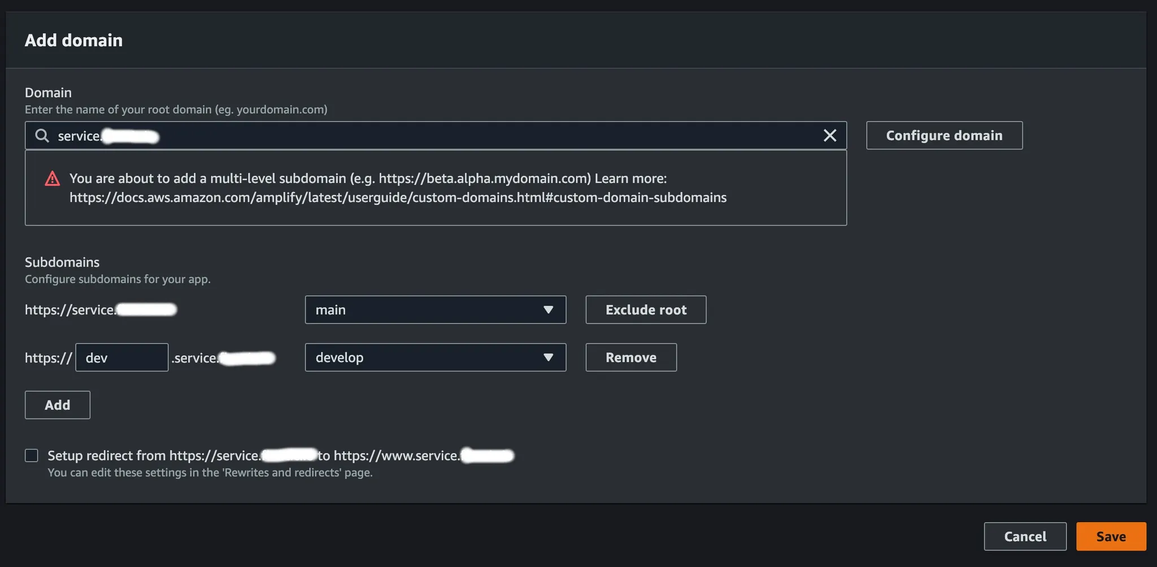Open the main branch dropdown

(x=435, y=310)
